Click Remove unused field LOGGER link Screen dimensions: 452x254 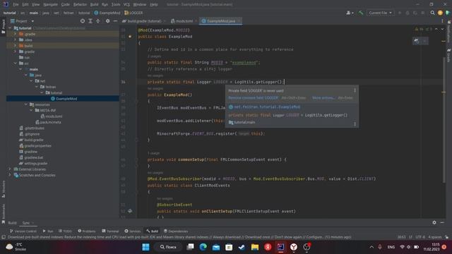[x=253, y=97]
